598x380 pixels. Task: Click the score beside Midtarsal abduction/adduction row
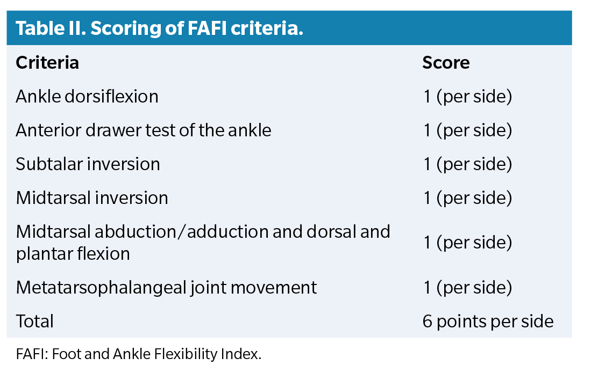coord(467,242)
